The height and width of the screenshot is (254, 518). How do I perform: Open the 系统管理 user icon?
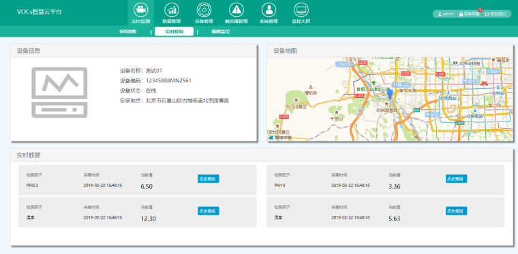269,10
